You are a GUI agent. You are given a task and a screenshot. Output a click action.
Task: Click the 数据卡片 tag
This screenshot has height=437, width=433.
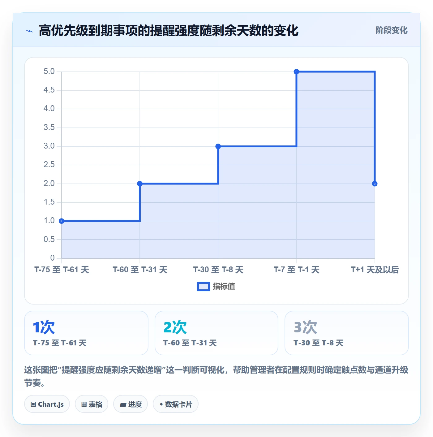[x=176, y=404]
